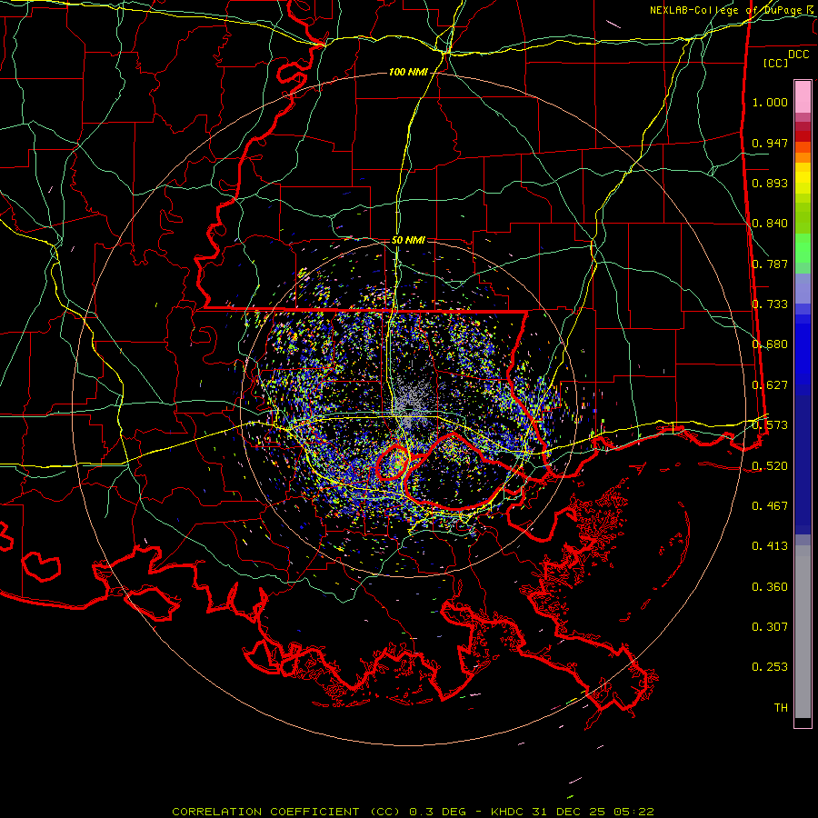The height and width of the screenshot is (818, 818).
Task: Pick the lavender color bar segment
Action: 803,288
